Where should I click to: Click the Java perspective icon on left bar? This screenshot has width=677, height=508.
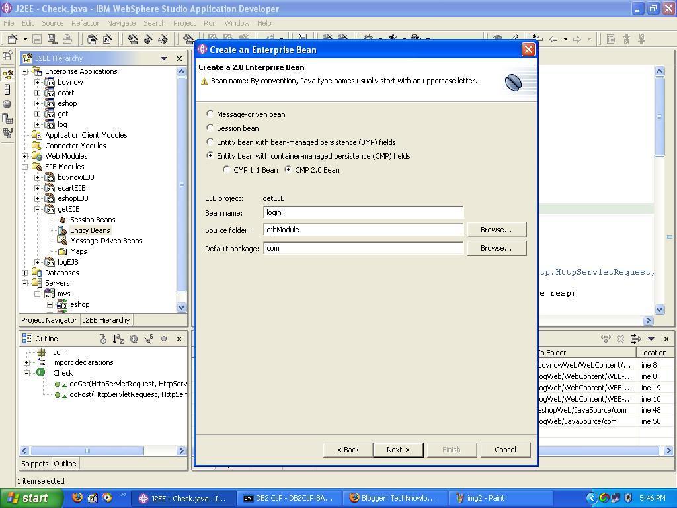point(7,132)
